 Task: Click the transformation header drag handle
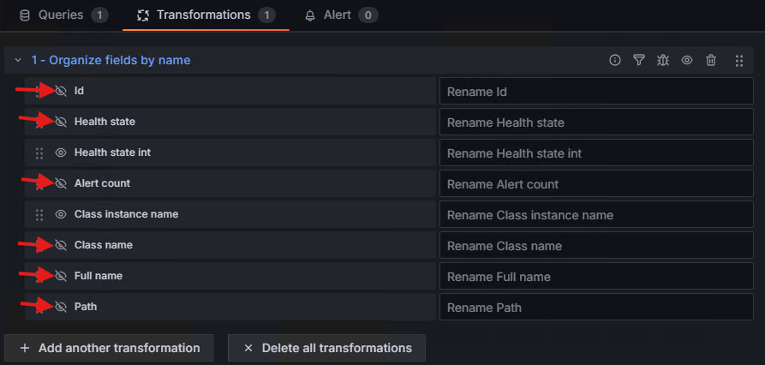tap(739, 60)
